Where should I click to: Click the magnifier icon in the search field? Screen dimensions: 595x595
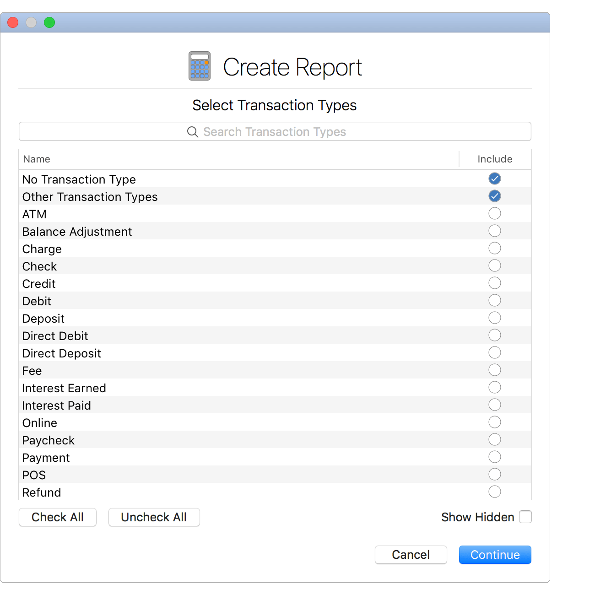coord(193,132)
